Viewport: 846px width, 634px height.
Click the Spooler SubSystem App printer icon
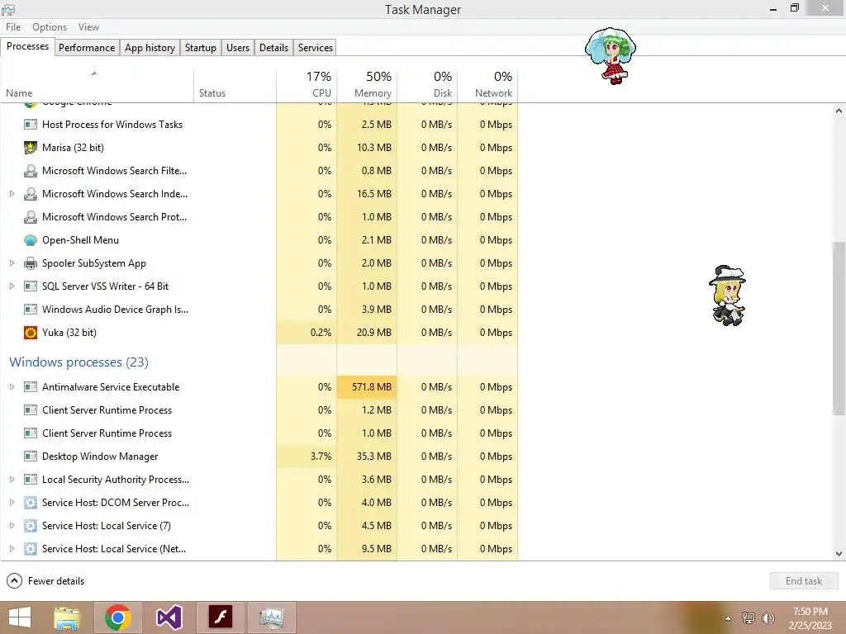[31, 263]
